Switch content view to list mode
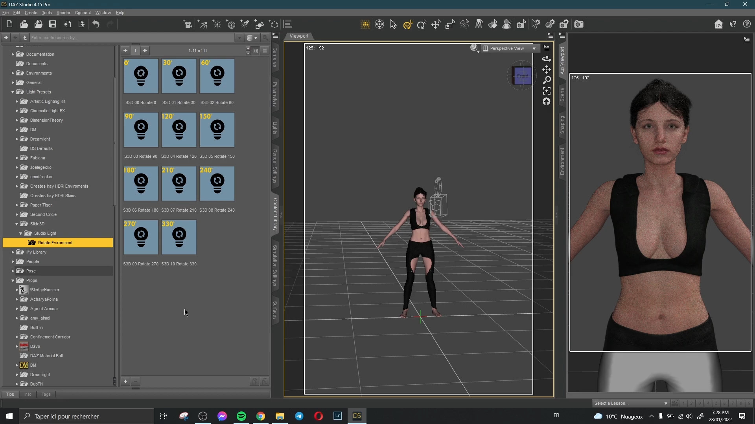This screenshot has height=424, width=755. click(265, 51)
